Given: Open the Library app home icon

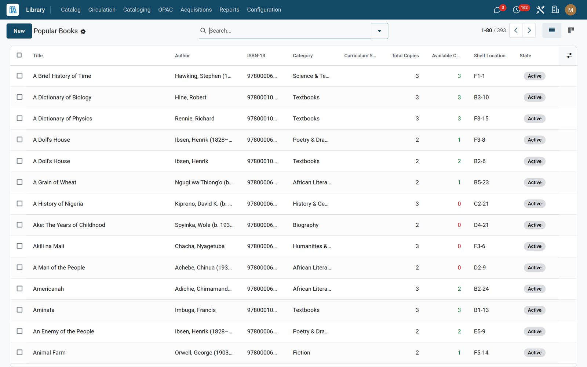Looking at the screenshot, I should click(x=12, y=10).
